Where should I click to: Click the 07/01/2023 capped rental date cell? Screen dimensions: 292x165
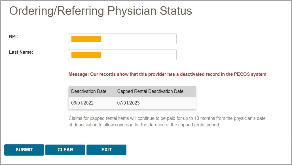pyautogui.click(x=128, y=103)
